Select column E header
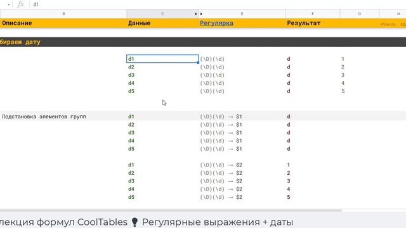 [242, 14]
